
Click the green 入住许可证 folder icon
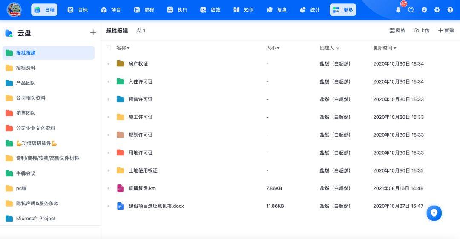(x=120, y=81)
